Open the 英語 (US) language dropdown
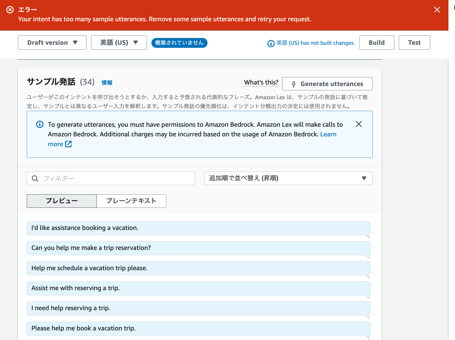 pos(119,42)
